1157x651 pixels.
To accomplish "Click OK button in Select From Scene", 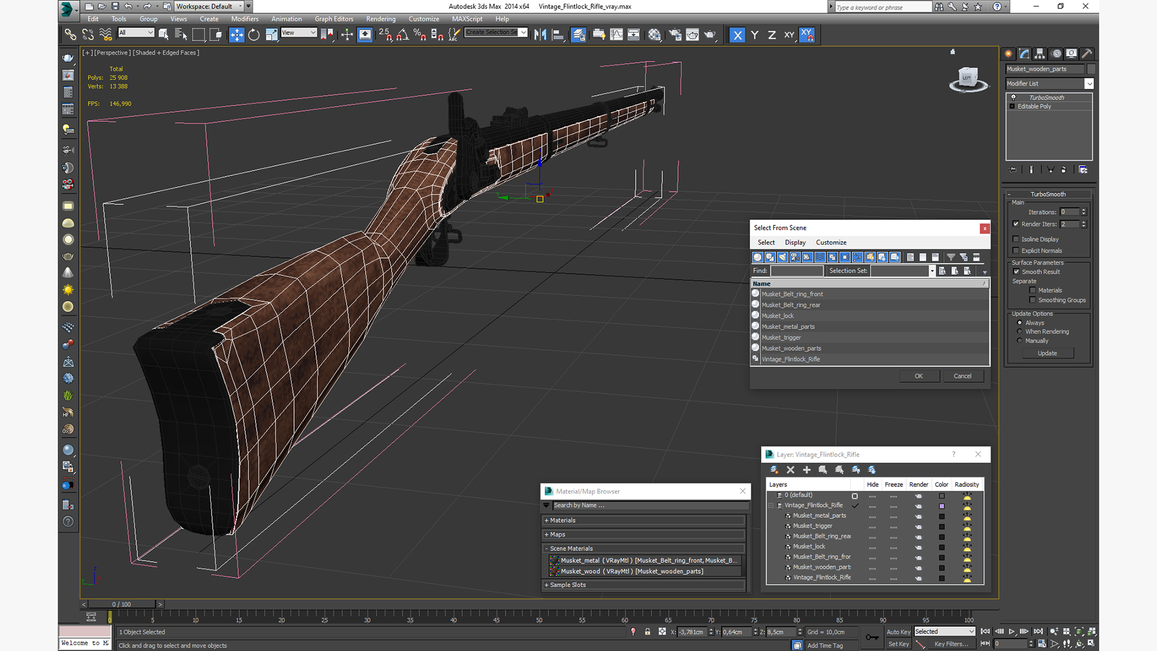I will click(x=918, y=375).
